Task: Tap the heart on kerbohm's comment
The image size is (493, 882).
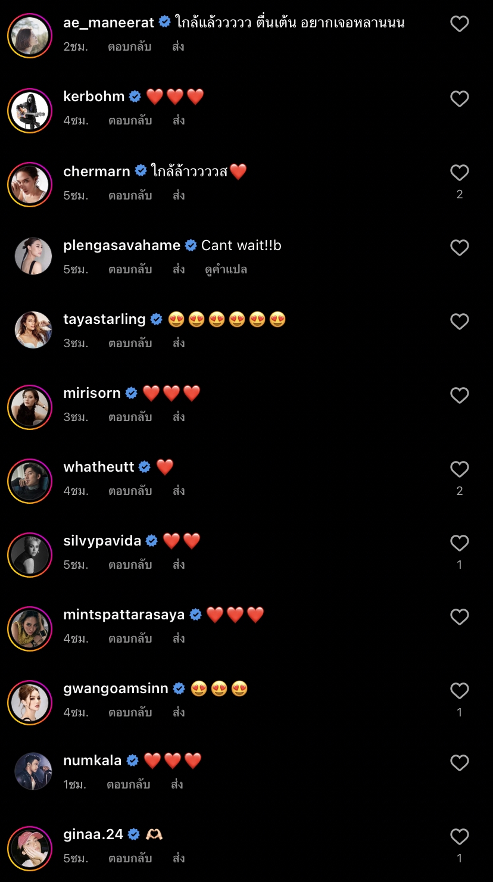Action: (x=459, y=98)
